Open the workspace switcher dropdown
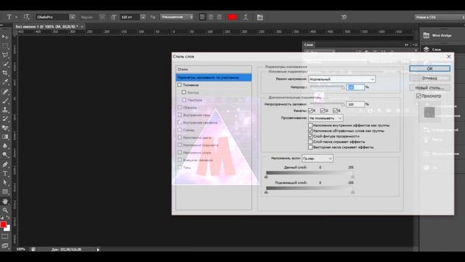 click(x=439, y=17)
